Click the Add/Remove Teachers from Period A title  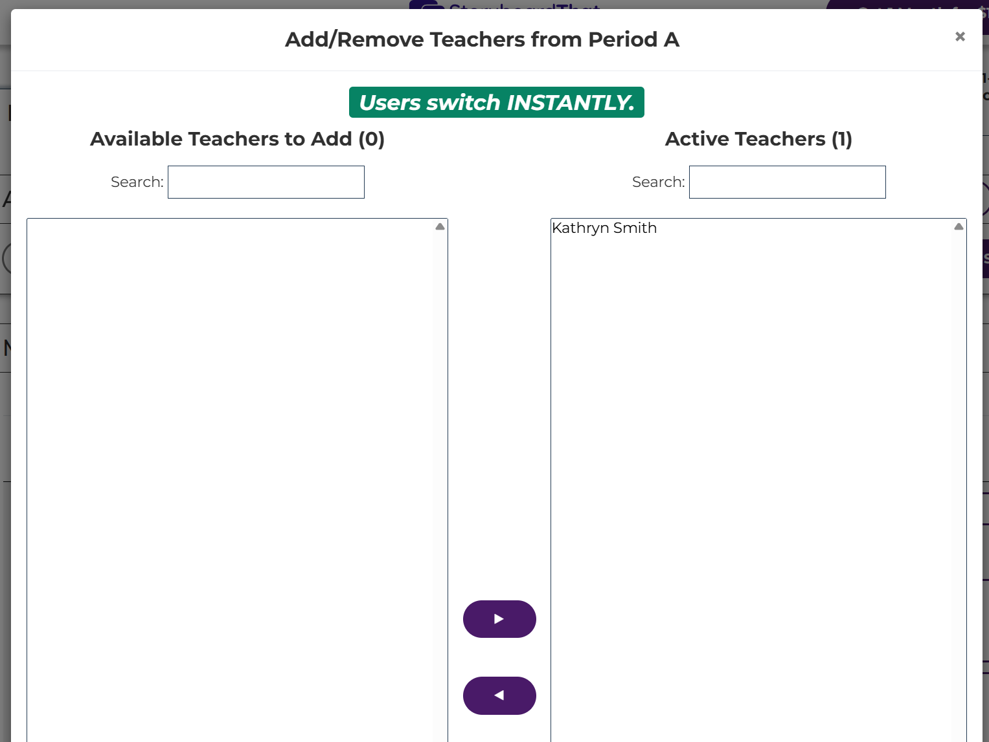(x=482, y=39)
